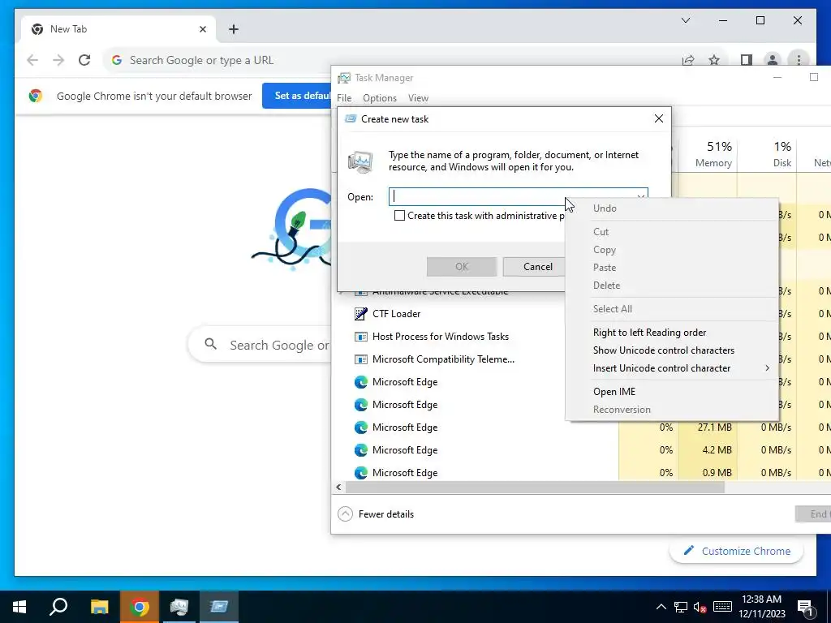Open the network status tray icon
Viewport: 831px width, 623px height.
(681, 607)
